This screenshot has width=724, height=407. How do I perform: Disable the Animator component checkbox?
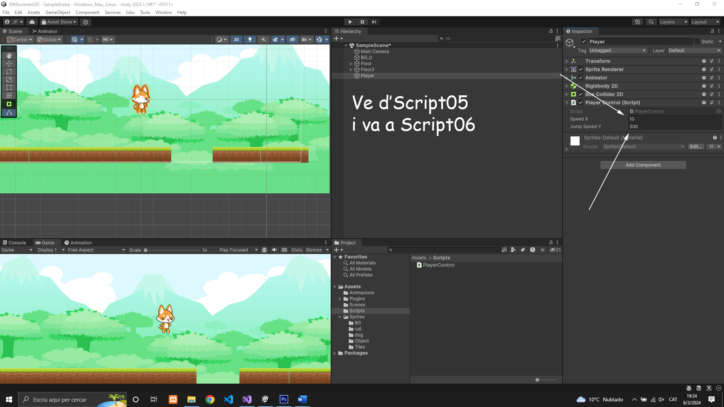click(x=581, y=78)
